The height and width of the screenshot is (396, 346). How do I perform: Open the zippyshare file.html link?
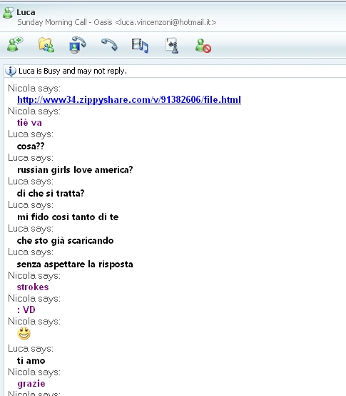click(129, 99)
